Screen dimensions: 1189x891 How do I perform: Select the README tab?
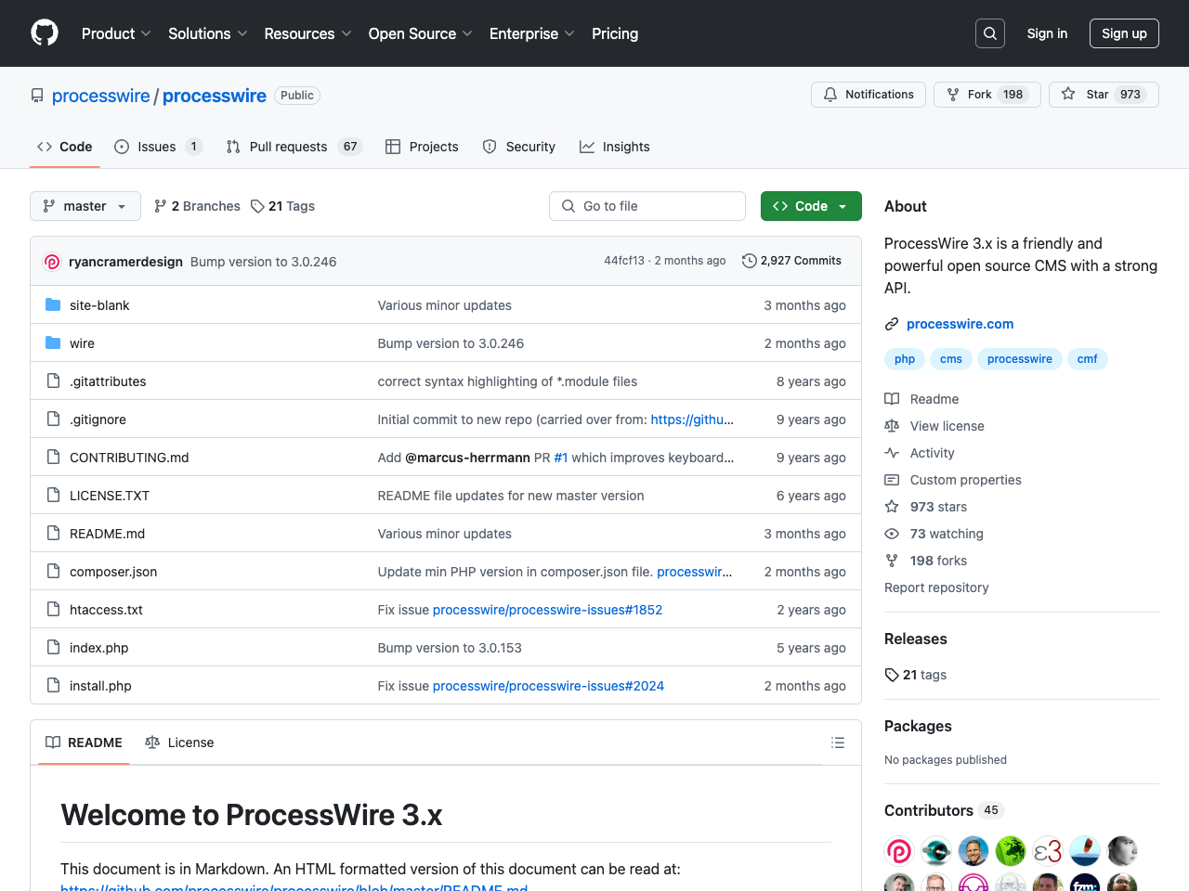click(84, 742)
